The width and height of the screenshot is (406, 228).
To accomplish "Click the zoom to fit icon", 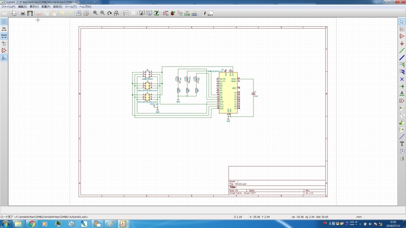I will (117, 13).
